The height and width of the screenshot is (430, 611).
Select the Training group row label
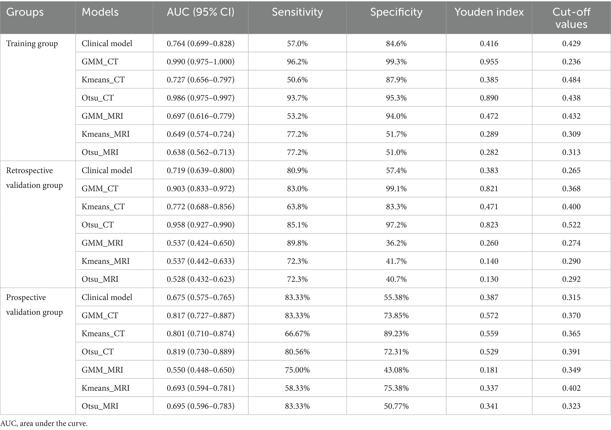[32, 44]
